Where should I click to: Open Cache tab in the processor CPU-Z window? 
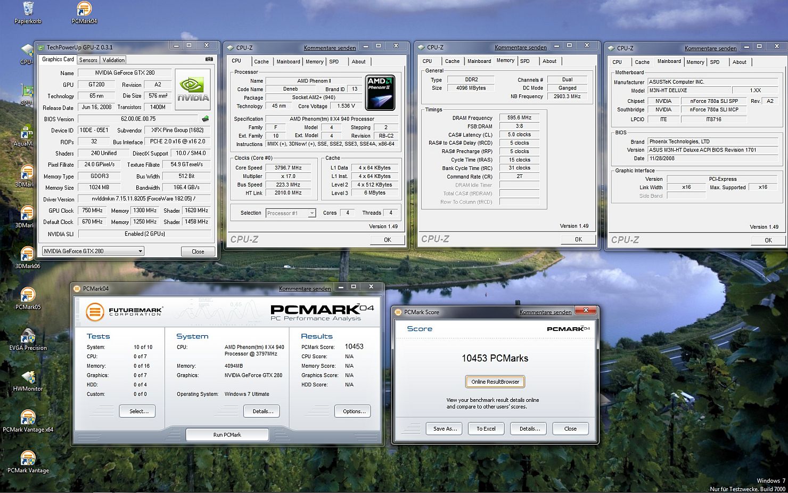(x=261, y=62)
